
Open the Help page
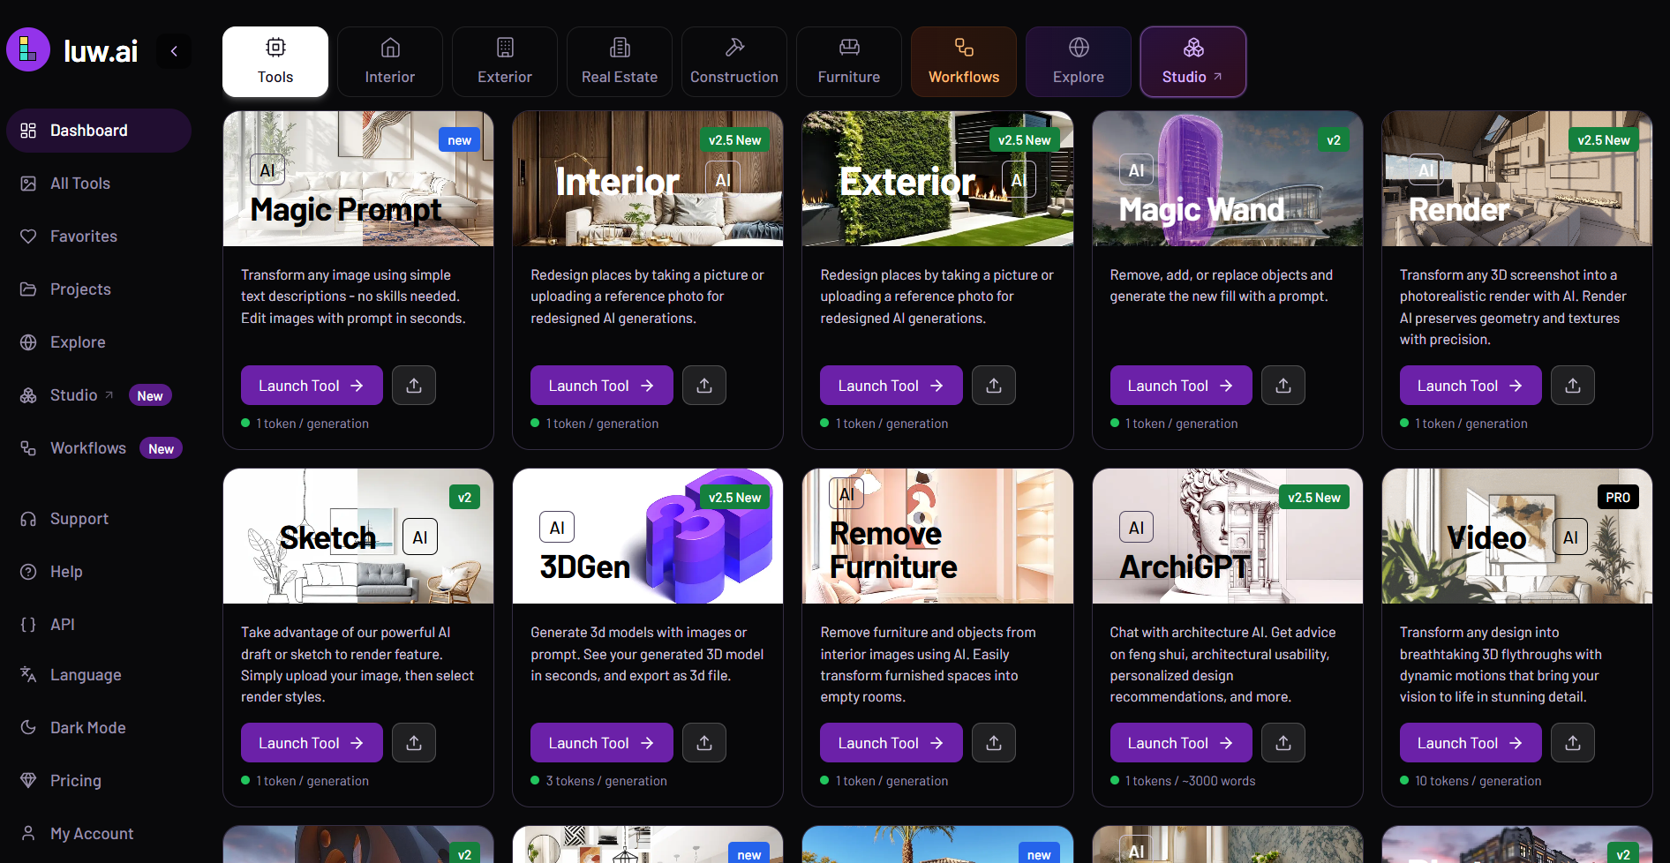click(x=99, y=572)
